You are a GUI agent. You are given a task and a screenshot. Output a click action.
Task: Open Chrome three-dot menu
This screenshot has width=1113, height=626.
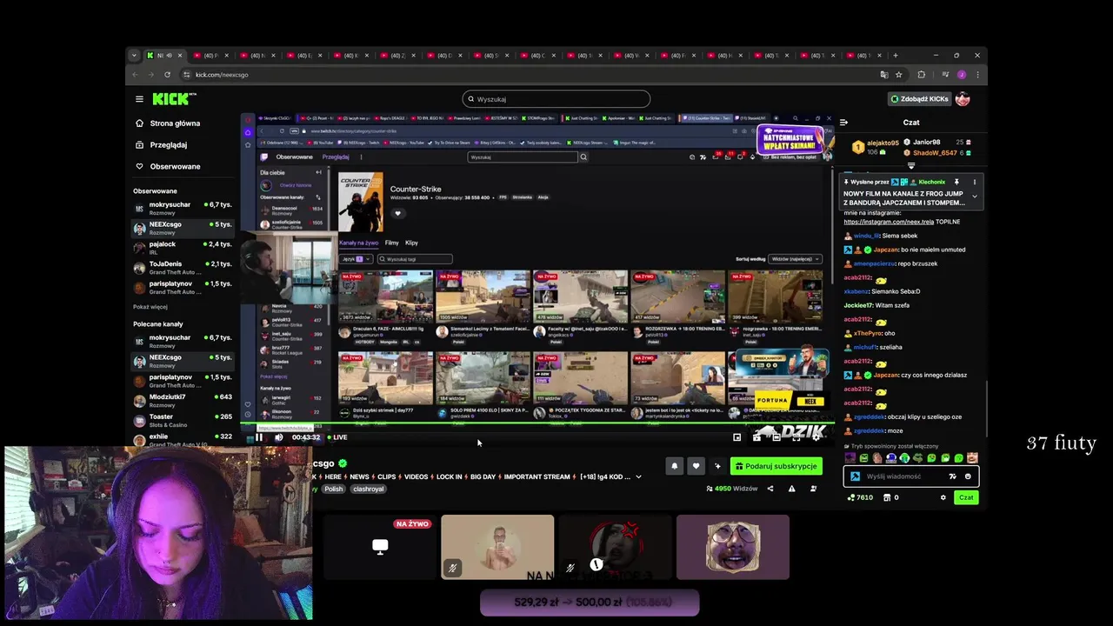(977, 75)
